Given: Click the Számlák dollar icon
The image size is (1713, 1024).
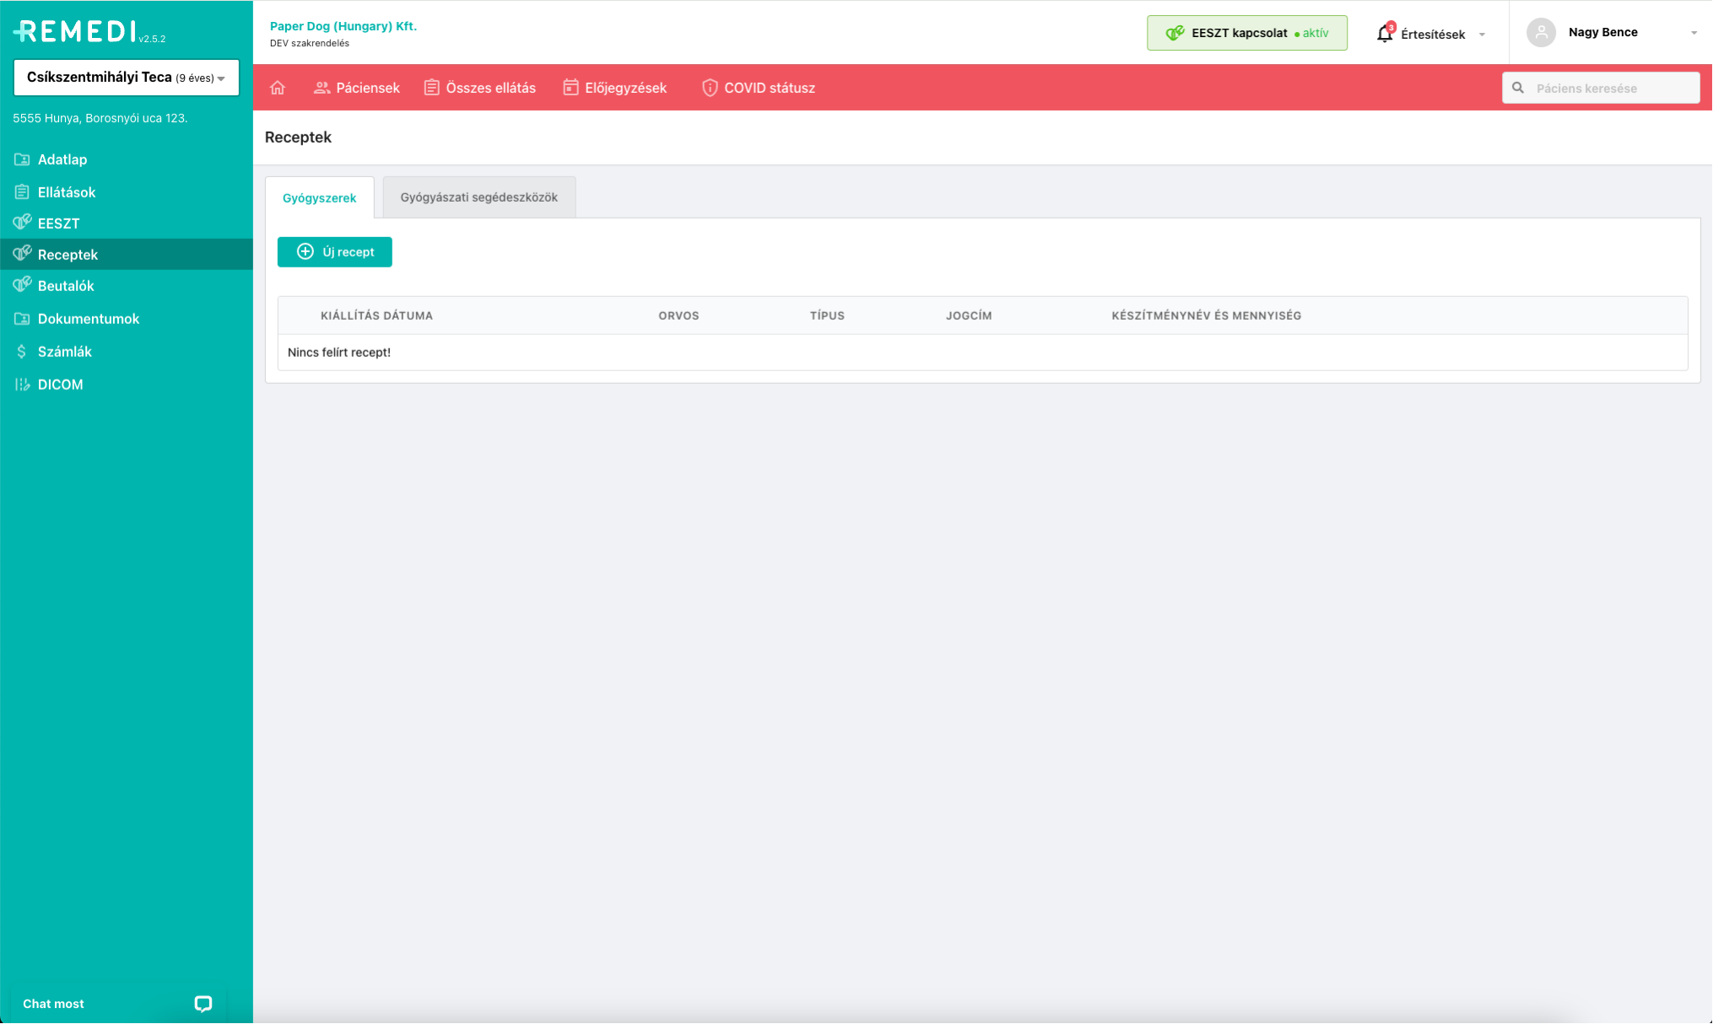Looking at the screenshot, I should click(x=22, y=352).
